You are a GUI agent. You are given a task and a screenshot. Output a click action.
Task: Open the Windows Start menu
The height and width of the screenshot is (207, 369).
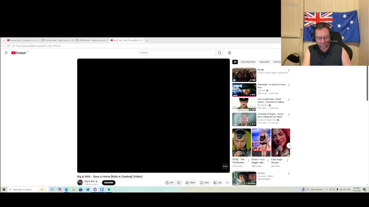coord(4,189)
